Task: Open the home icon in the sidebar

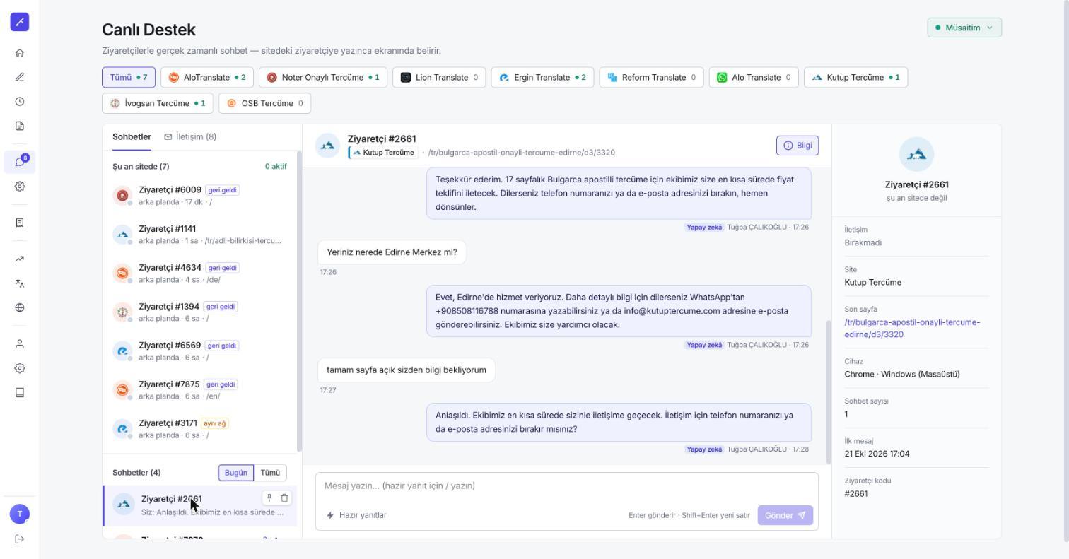Action: coord(20,53)
